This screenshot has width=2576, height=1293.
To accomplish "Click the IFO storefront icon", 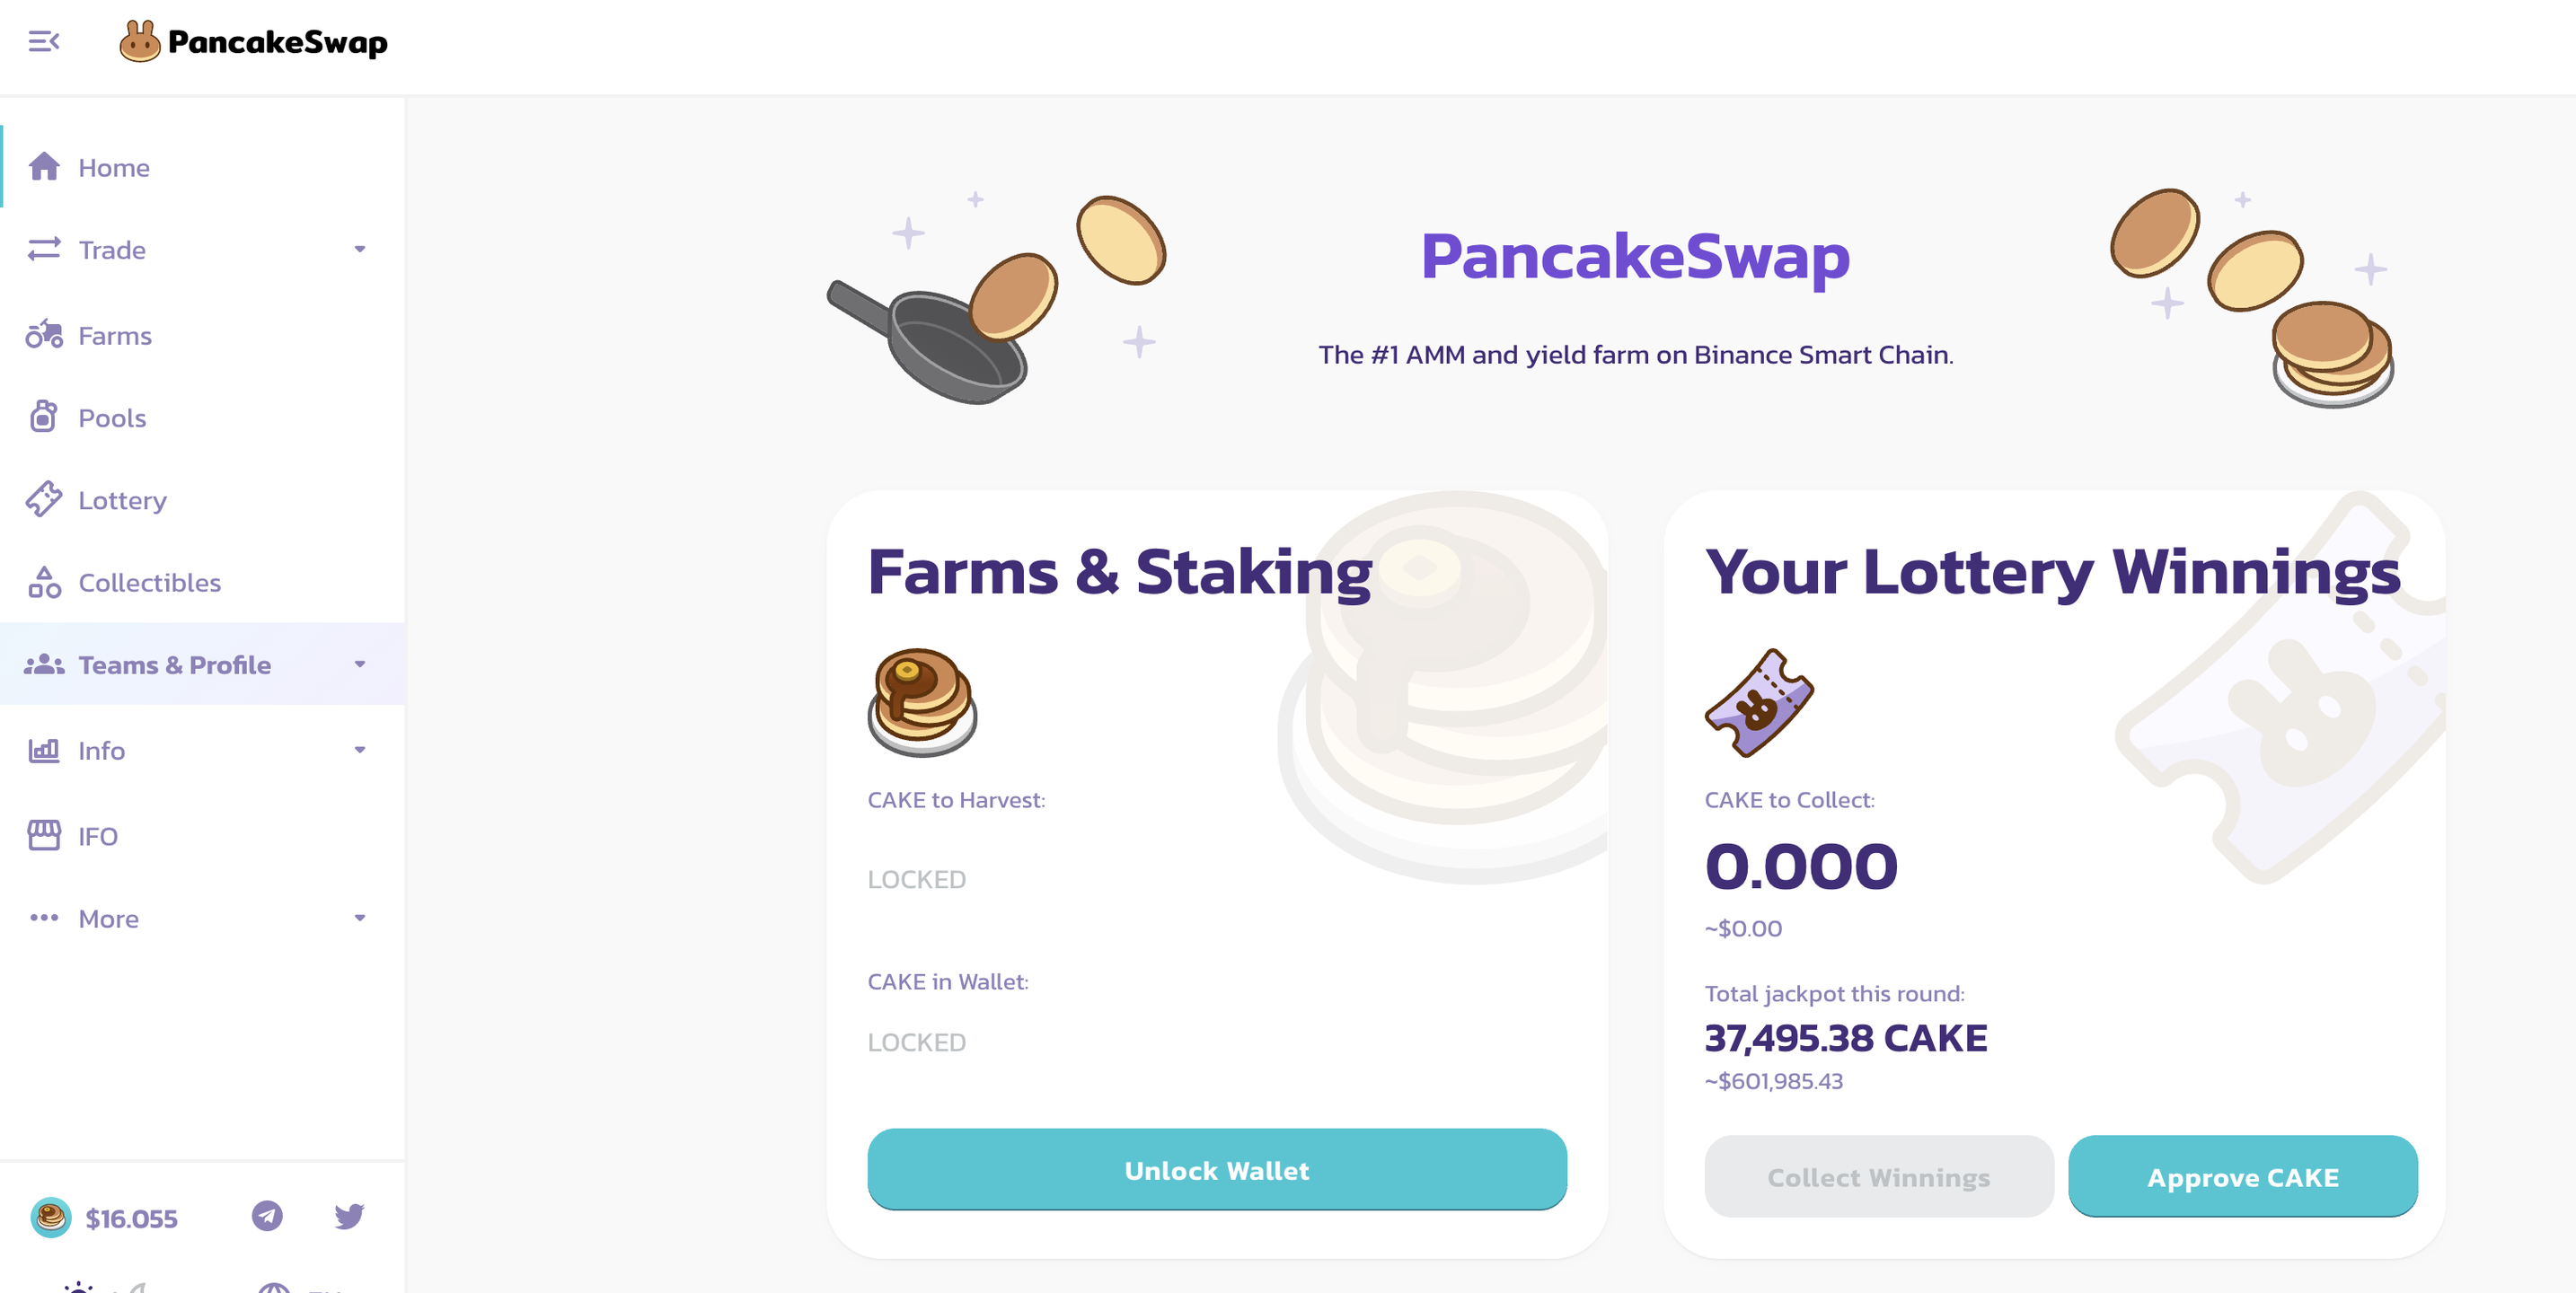I will 44,835.
